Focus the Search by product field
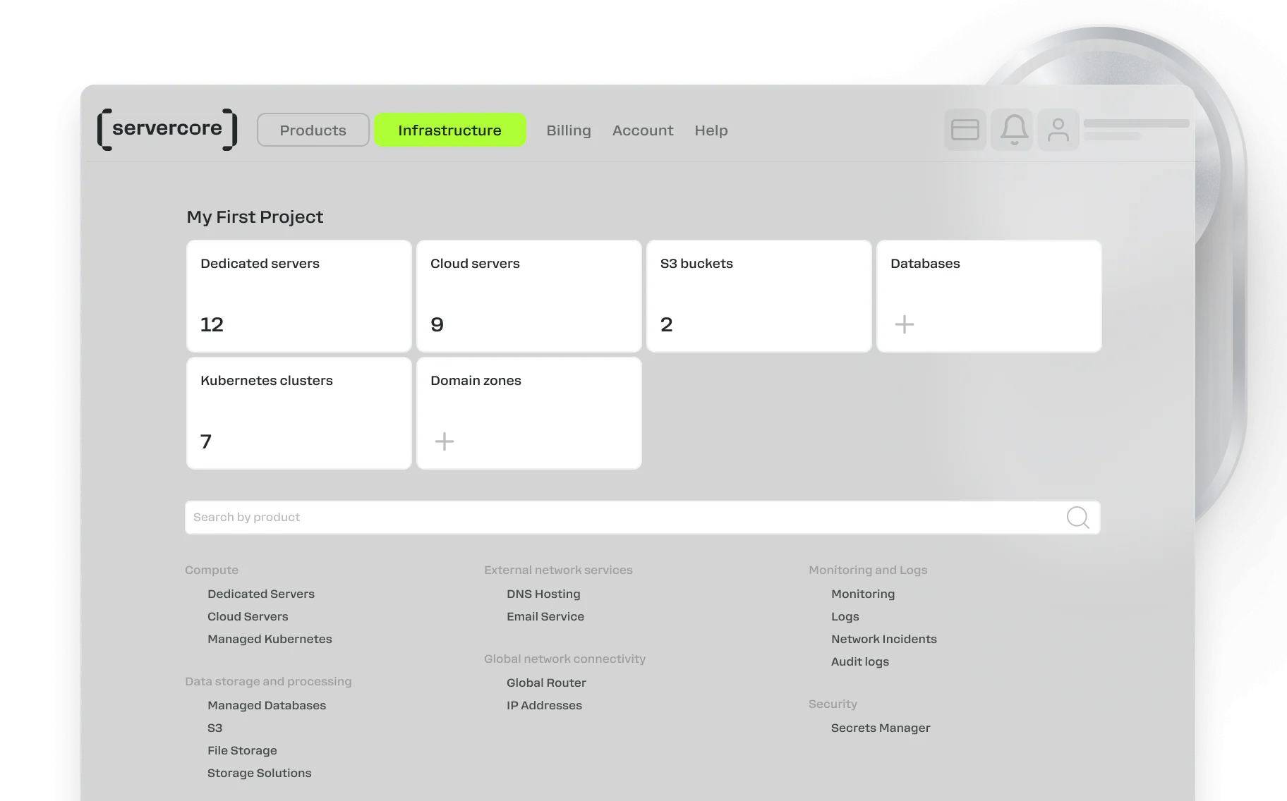Viewport: 1287px width, 801px height. (642, 518)
